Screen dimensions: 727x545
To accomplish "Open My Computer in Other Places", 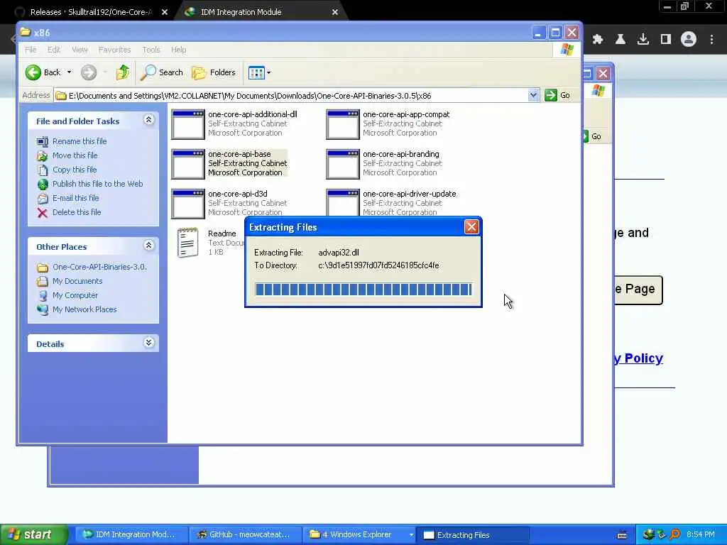I will (x=75, y=295).
